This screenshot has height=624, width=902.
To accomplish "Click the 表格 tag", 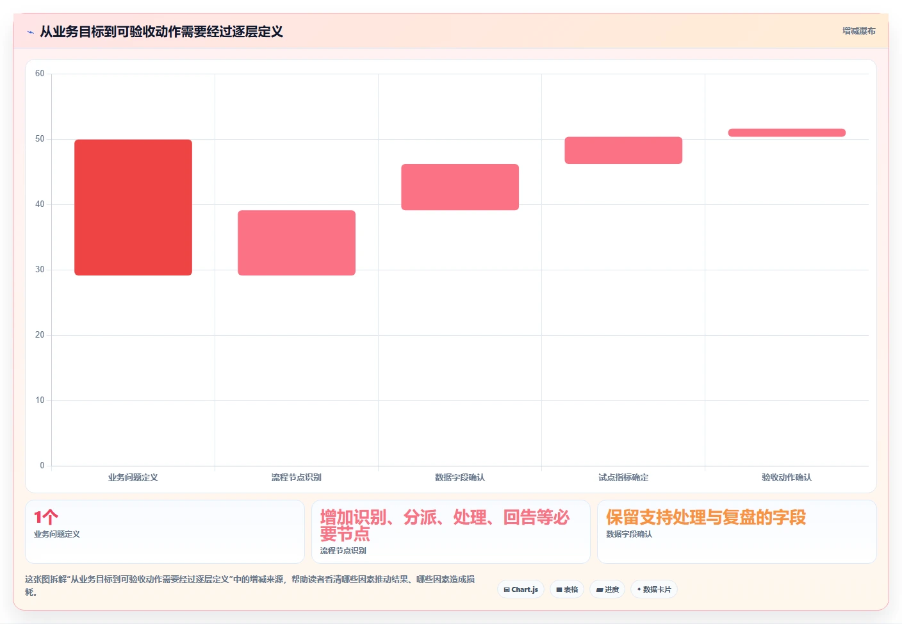I will (x=567, y=589).
